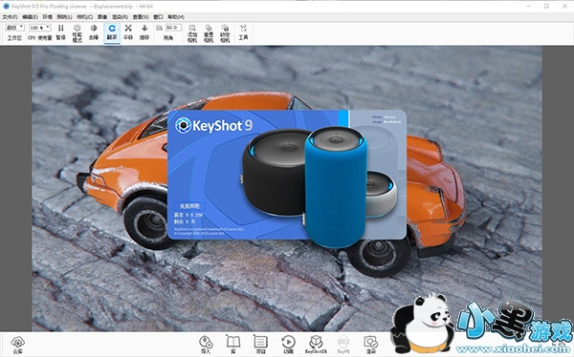
Task: Open the 帮助(H) menu
Action: pyautogui.click(x=176, y=17)
